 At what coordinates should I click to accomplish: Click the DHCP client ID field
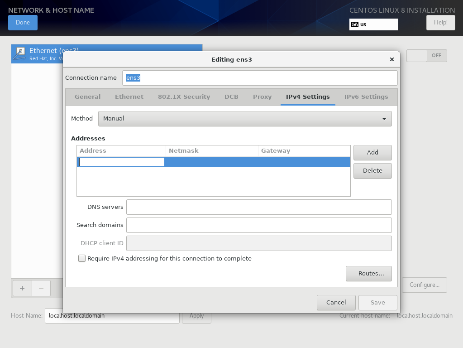click(x=259, y=243)
